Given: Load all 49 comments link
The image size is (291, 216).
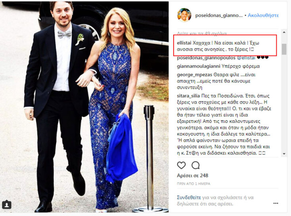Looking at the screenshot, I should point(202,33).
